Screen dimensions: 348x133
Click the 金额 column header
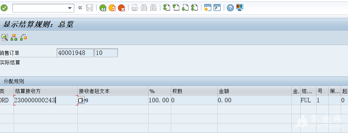coord(254,91)
